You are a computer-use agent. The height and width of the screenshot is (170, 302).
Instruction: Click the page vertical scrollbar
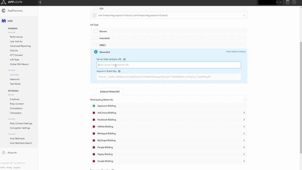(301, 98)
